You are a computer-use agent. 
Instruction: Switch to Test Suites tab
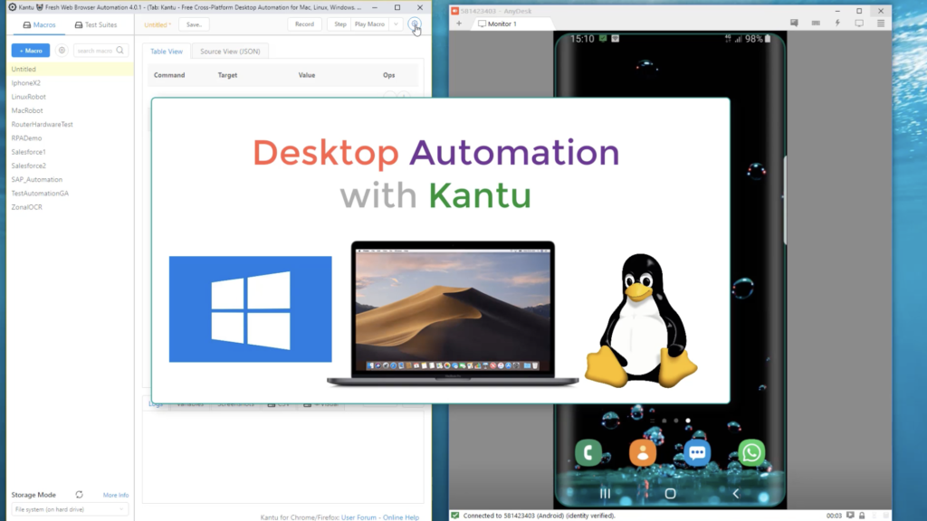[x=96, y=24]
